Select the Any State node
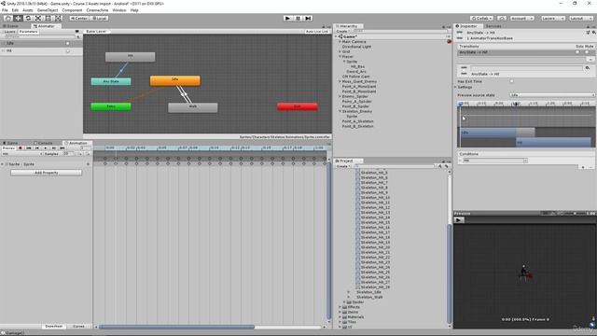This screenshot has width=597, height=336. click(x=111, y=81)
